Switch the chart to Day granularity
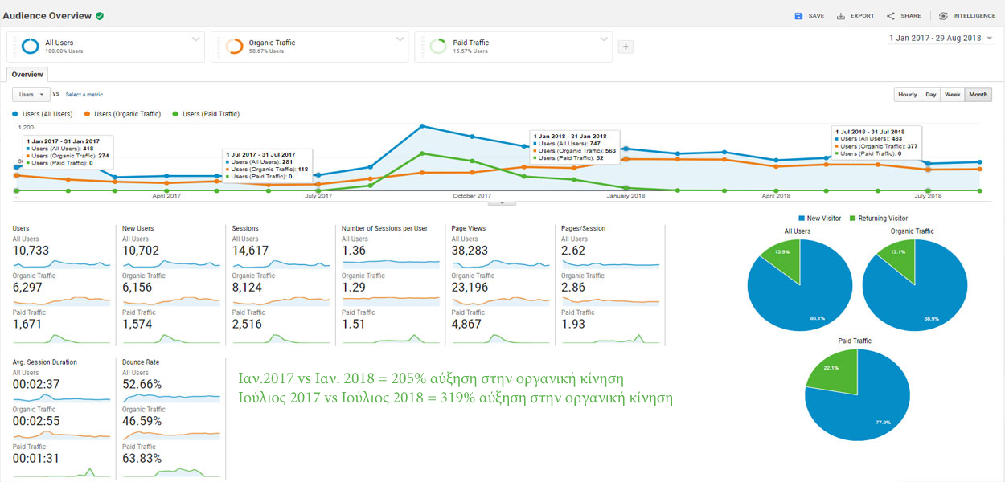 pyautogui.click(x=930, y=95)
